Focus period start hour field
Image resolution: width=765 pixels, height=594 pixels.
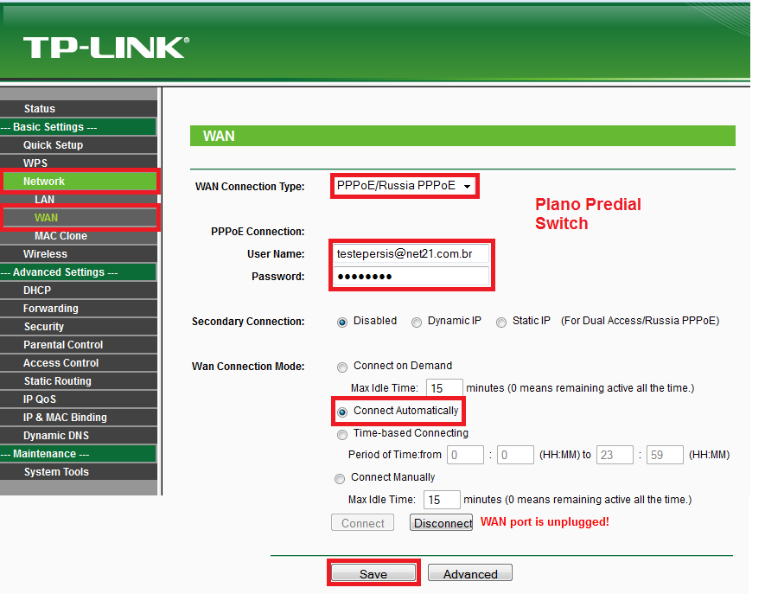coord(465,455)
